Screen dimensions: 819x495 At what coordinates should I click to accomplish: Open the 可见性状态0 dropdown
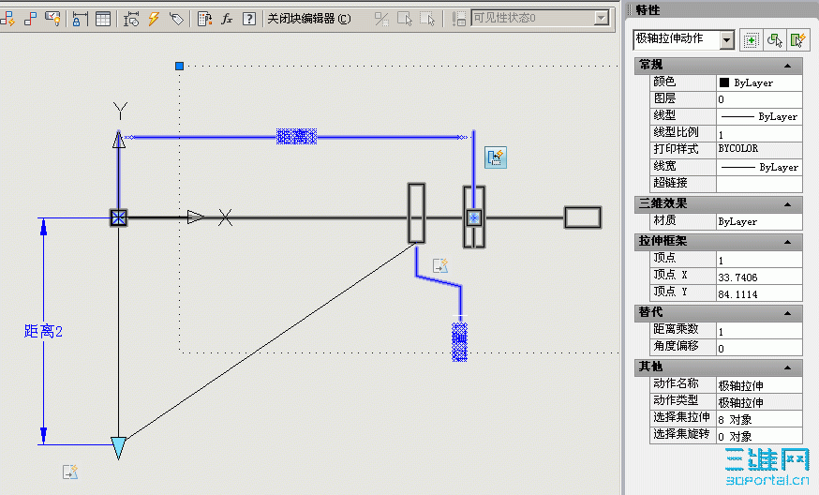tap(602, 18)
